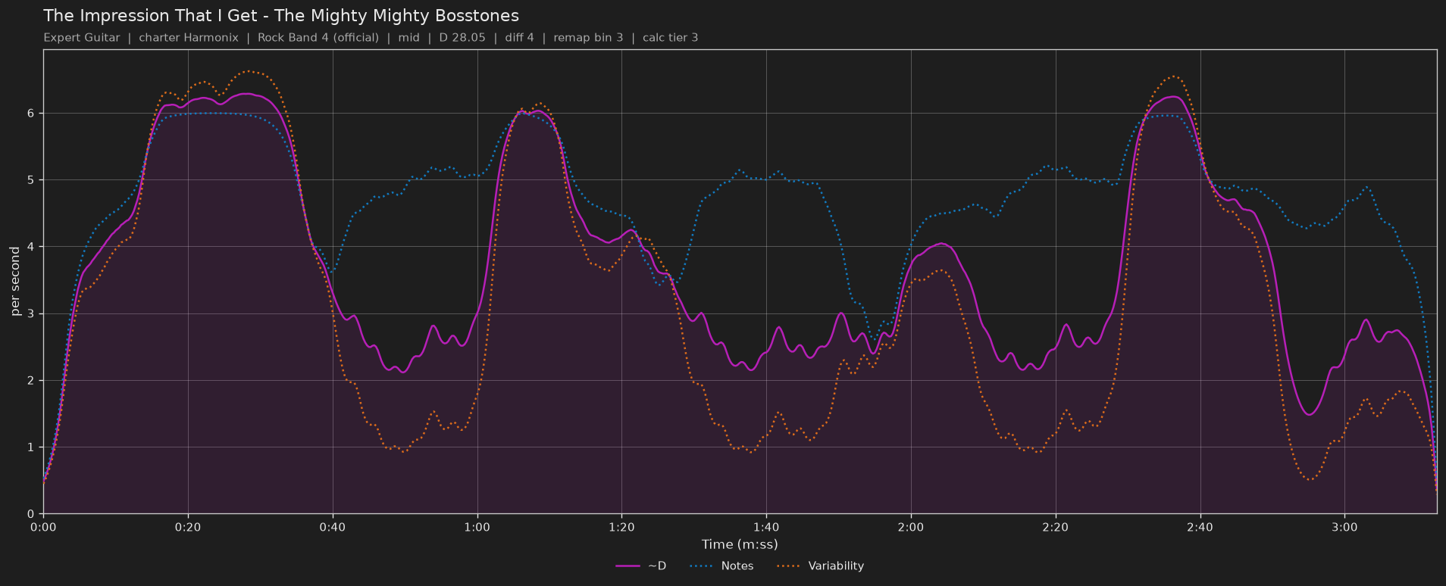Image resolution: width=1446 pixels, height=586 pixels.
Task: Click the orange dotted swatch beside 'Variability'
Action: point(789,566)
